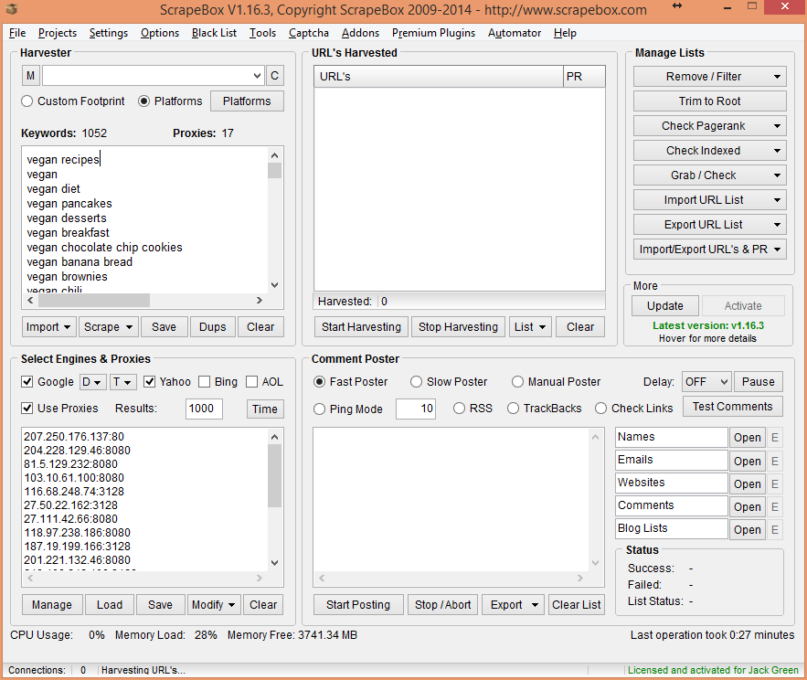Select the Slow Poster radio button
Viewport: 807px width, 680px height.
(416, 382)
